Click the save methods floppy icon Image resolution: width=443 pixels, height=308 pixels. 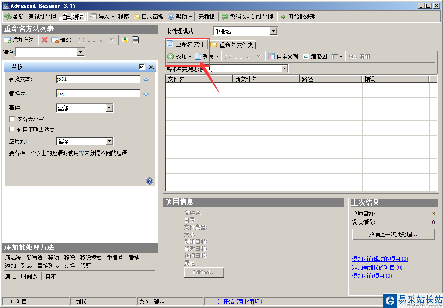[135, 40]
